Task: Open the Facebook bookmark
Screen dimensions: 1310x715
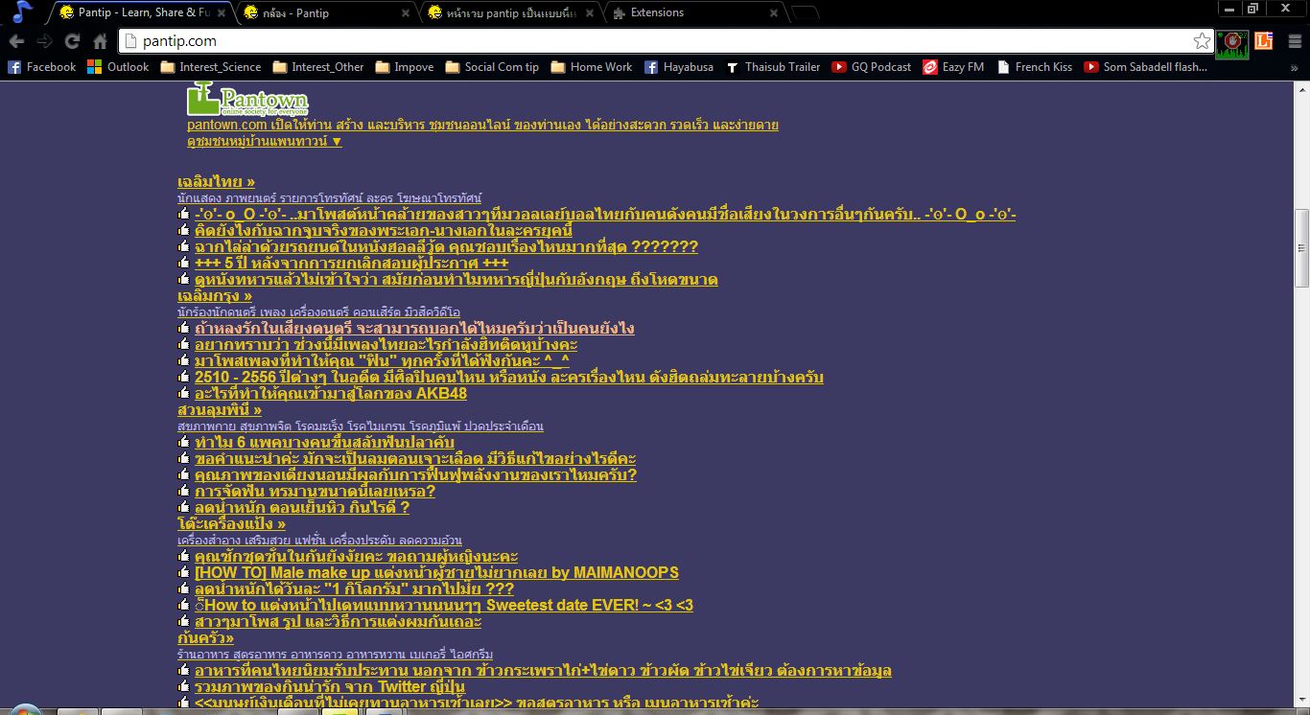Action: click(x=42, y=67)
